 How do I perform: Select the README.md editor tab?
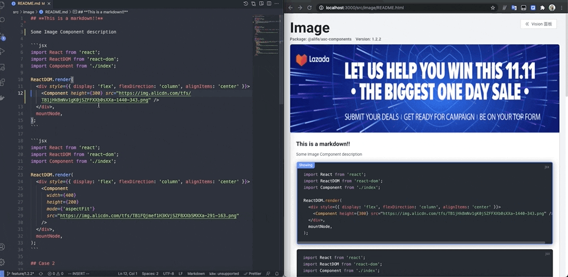click(x=31, y=4)
